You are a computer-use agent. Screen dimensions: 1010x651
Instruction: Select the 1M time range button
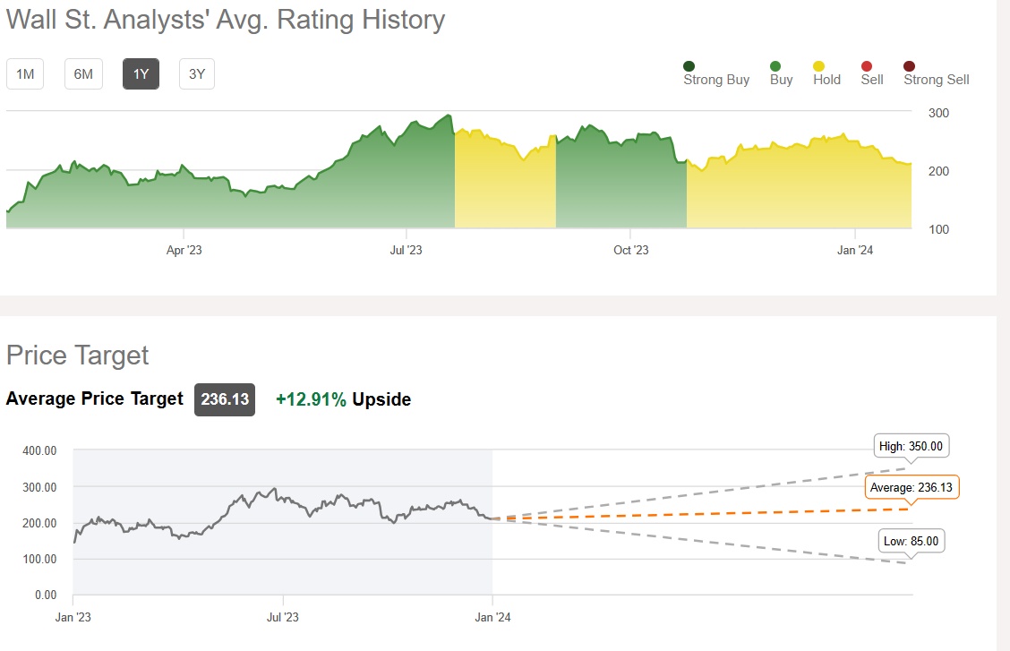point(25,74)
